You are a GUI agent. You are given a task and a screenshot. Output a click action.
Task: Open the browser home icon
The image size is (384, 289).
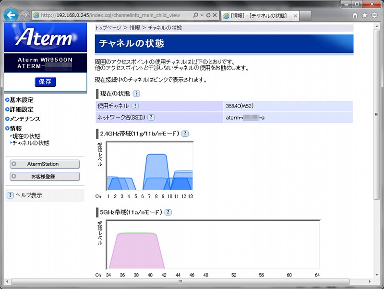(x=354, y=15)
